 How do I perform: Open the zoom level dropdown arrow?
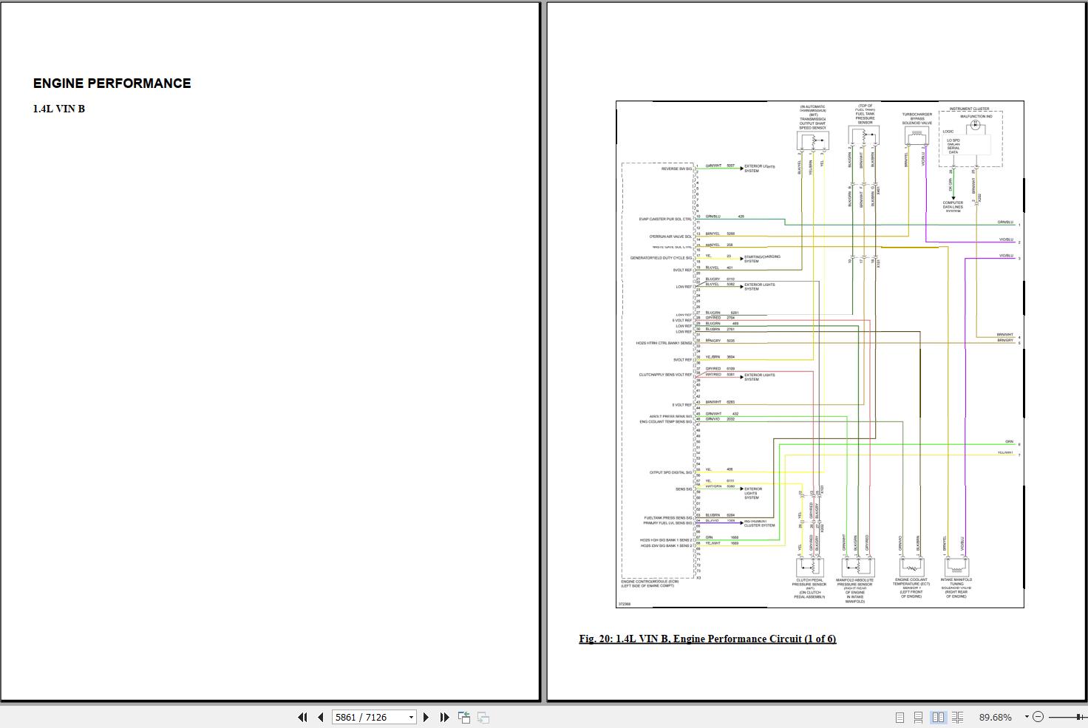1026,717
